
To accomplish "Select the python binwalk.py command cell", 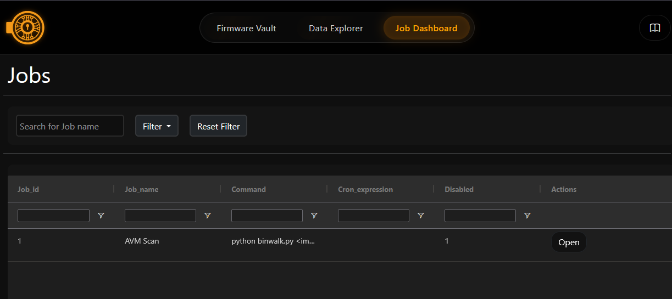I will (x=273, y=241).
